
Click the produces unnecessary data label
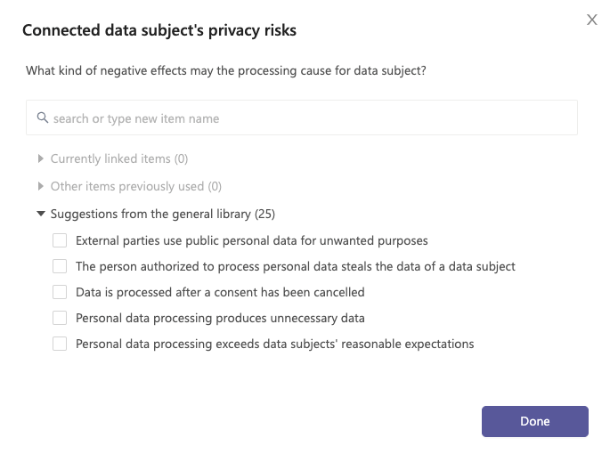click(220, 318)
